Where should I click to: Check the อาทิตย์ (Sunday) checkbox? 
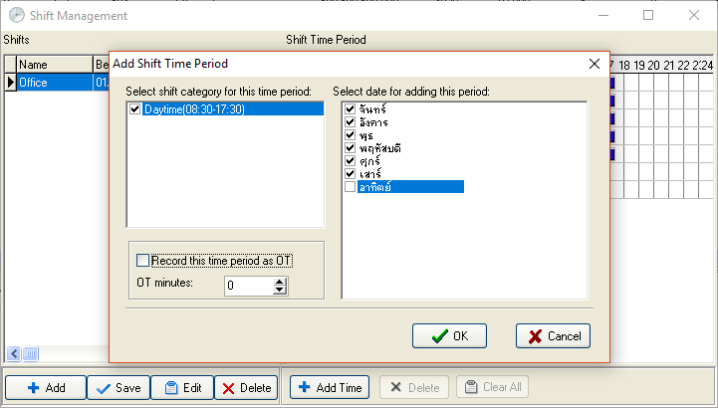pyautogui.click(x=350, y=187)
